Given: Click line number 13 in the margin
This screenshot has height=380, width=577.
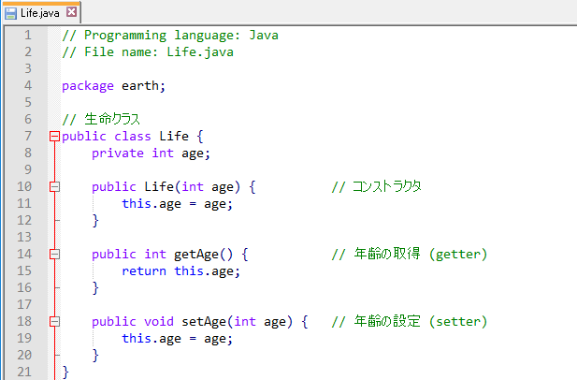Looking at the screenshot, I should coord(24,238).
